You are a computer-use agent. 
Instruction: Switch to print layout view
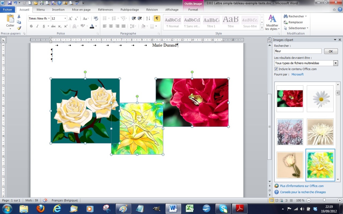pos(272,201)
